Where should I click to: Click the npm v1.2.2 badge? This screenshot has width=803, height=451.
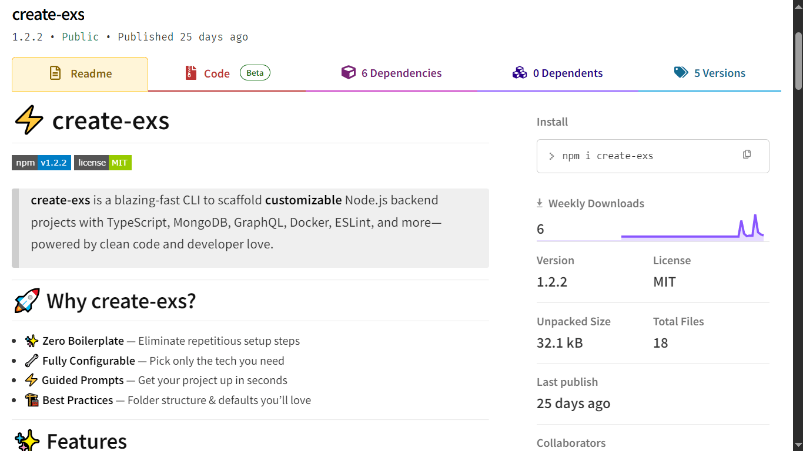click(41, 163)
